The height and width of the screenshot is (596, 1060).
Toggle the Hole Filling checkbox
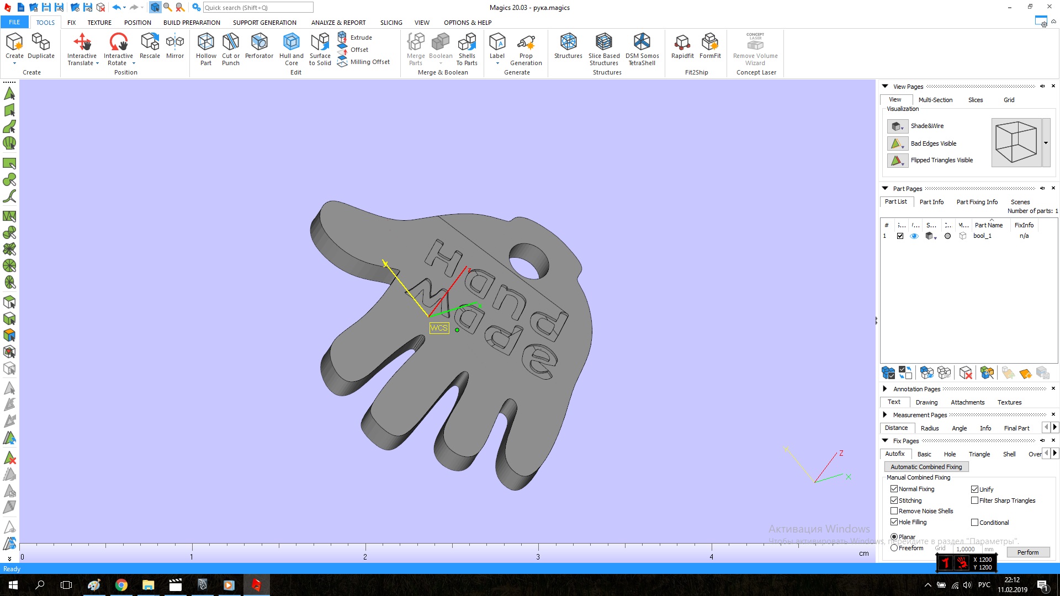(x=894, y=522)
